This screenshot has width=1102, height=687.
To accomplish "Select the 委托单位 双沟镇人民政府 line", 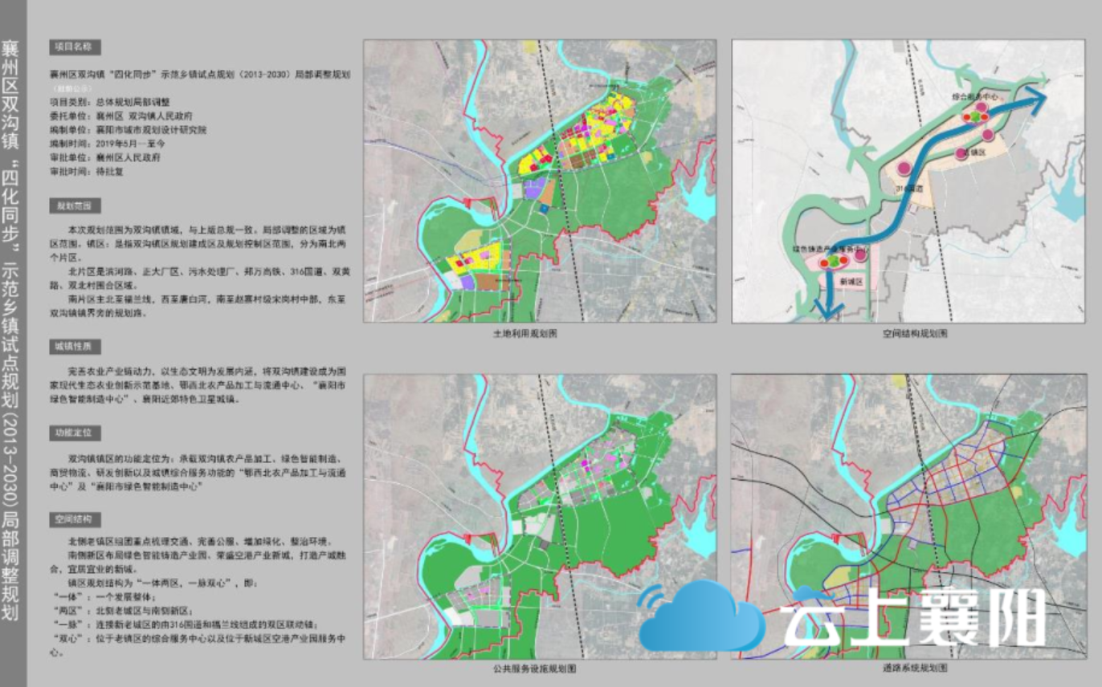I will click(x=121, y=116).
